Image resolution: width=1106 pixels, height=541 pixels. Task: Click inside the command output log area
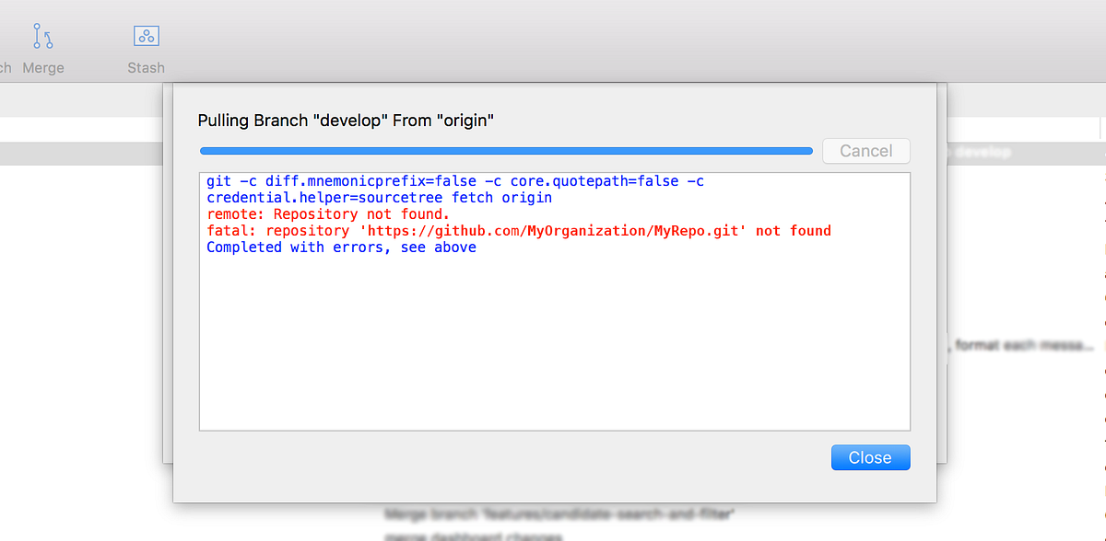point(553,340)
